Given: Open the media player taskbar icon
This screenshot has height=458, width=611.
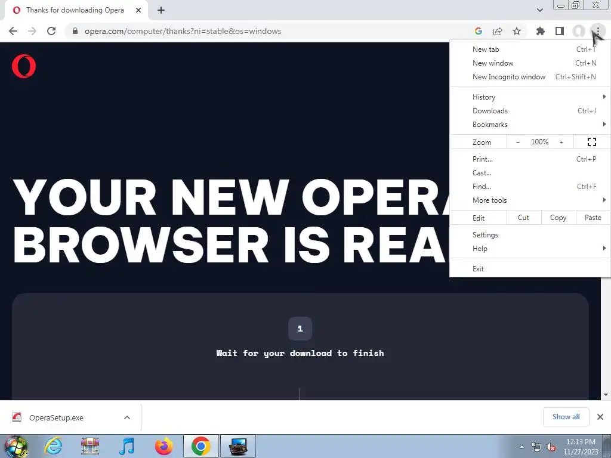Looking at the screenshot, I should pos(126,446).
